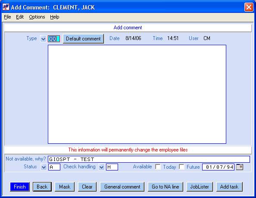The height and width of the screenshot is (198, 256).
Task: Click the Not available reason field
Action: point(149,159)
